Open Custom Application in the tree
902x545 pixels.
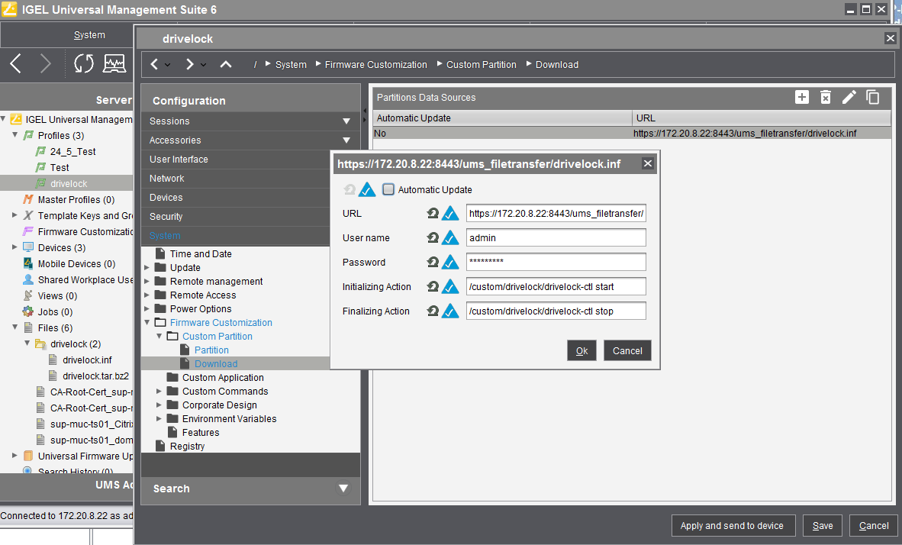[223, 378]
